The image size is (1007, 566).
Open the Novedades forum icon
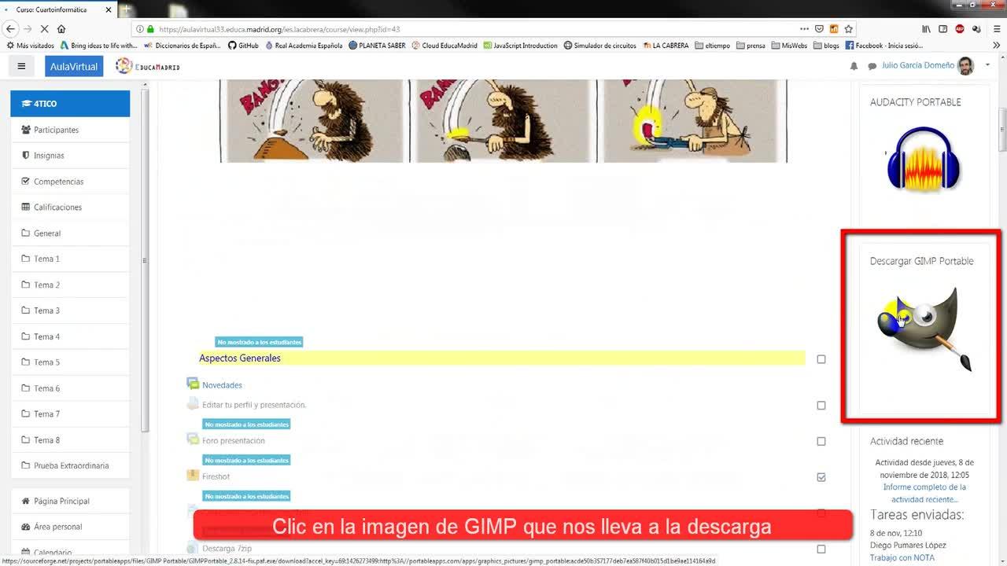(193, 384)
